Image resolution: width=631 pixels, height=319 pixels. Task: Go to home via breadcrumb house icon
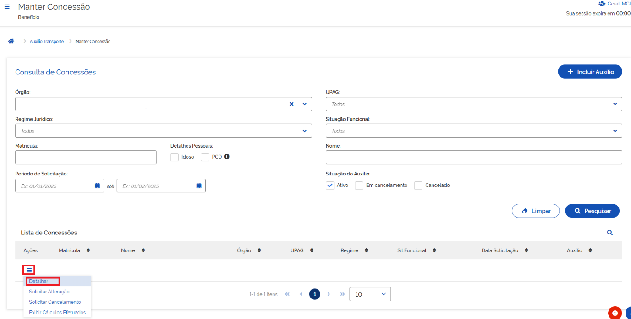[x=11, y=41]
